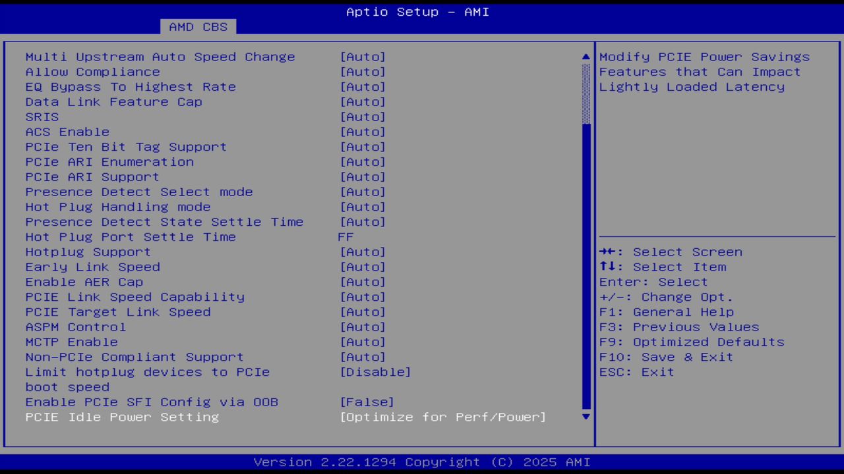Viewport: 844px width, 474px height.
Task: Change Non-PCIe Compliant Support value
Action: click(x=363, y=357)
